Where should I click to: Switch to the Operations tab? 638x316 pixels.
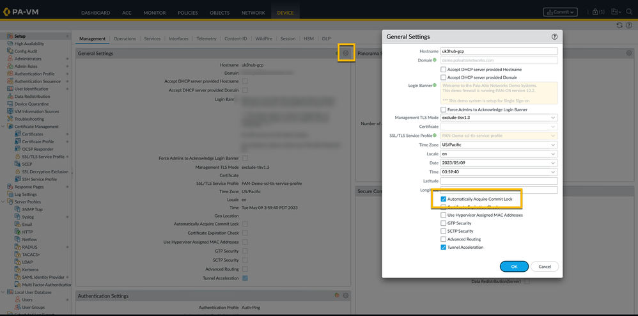(x=125, y=38)
